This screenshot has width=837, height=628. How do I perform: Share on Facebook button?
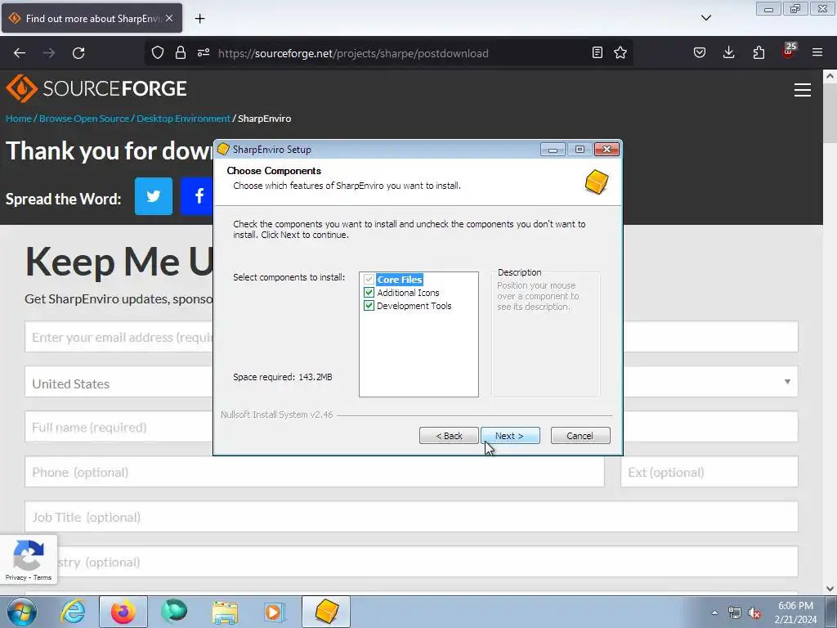pyautogui.click(x=198, y=196)
